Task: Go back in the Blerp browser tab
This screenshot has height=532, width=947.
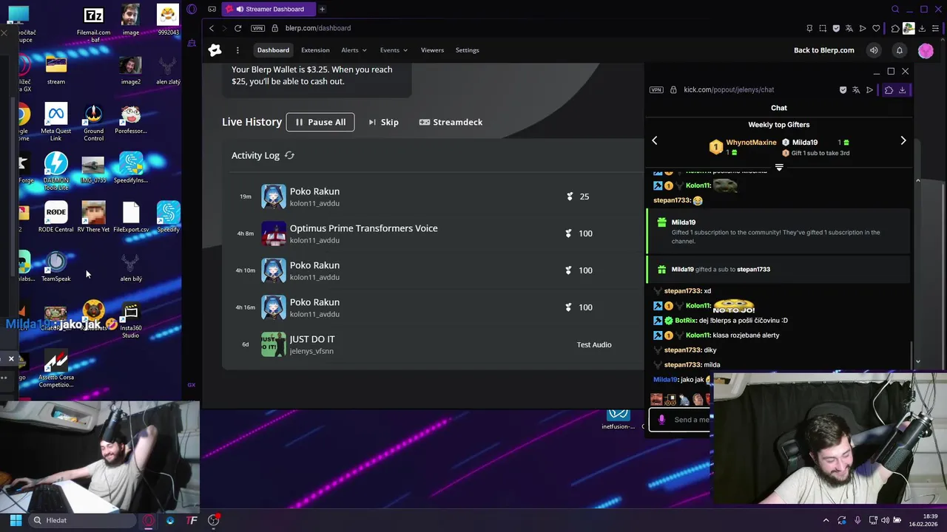Action: [x=212, y=28]
